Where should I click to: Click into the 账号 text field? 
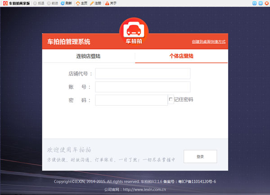143,87
